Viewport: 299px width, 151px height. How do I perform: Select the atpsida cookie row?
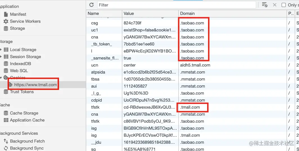coord(192,72)
